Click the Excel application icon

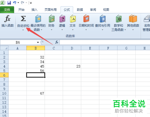point(2,3)
